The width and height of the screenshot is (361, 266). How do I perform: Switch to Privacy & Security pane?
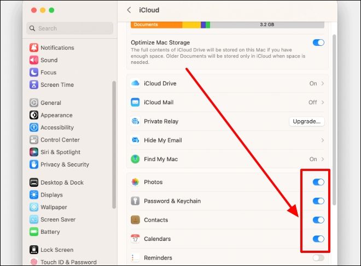click(65, 164)
